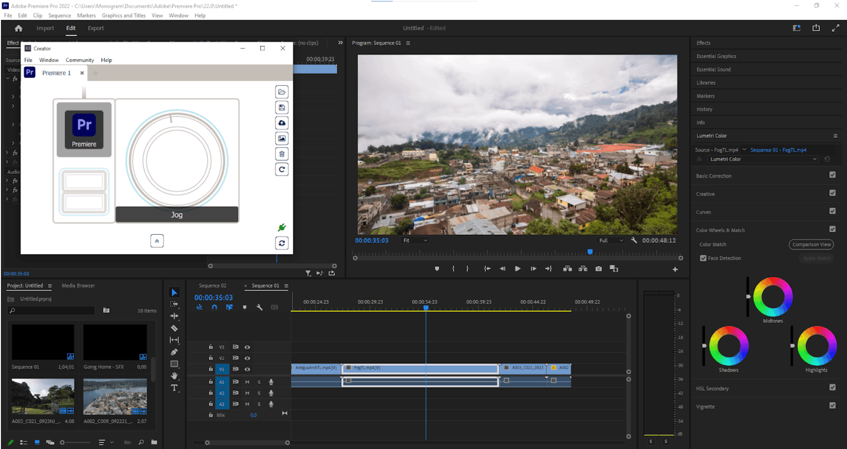Select the Hand tool
The height and width of the screenshot is (449, 847).
(175, 376)
